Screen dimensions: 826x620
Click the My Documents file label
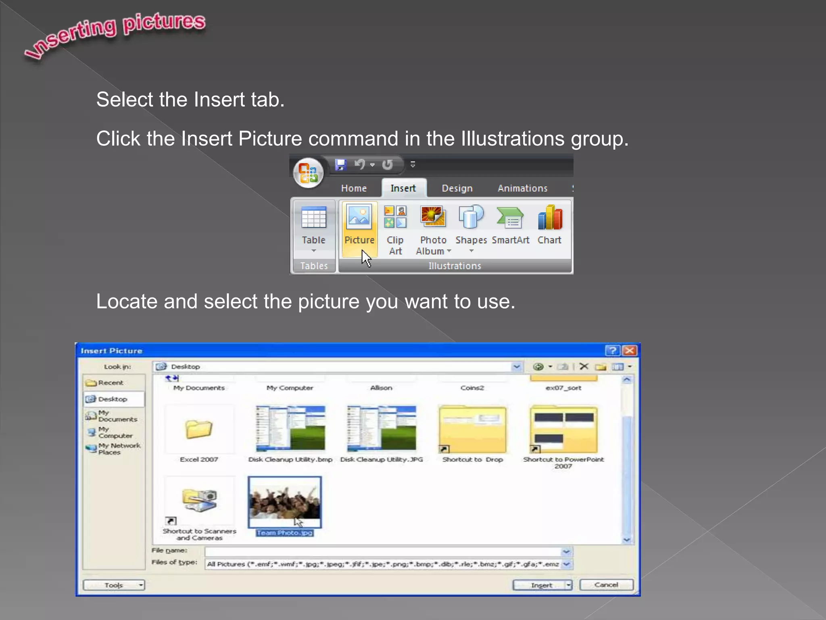pyautogui.click(x=199, y=387)
